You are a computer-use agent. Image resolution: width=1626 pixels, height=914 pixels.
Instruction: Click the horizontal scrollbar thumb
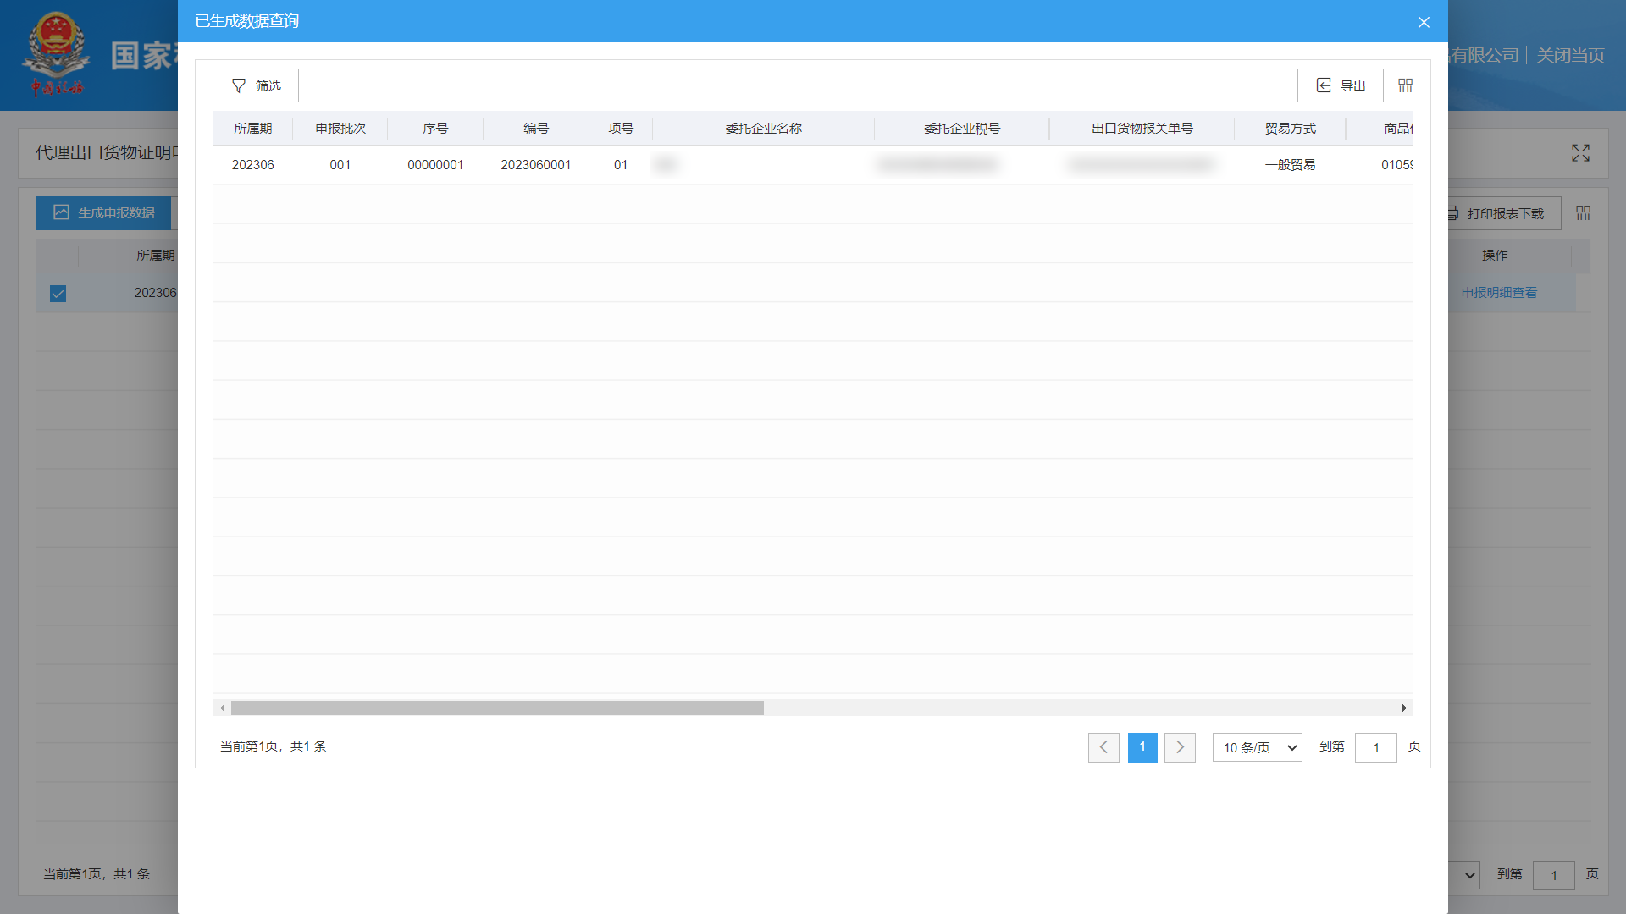[497, 708]
